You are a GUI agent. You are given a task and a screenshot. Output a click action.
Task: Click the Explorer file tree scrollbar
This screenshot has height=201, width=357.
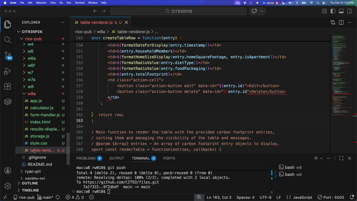coord(68,149)
